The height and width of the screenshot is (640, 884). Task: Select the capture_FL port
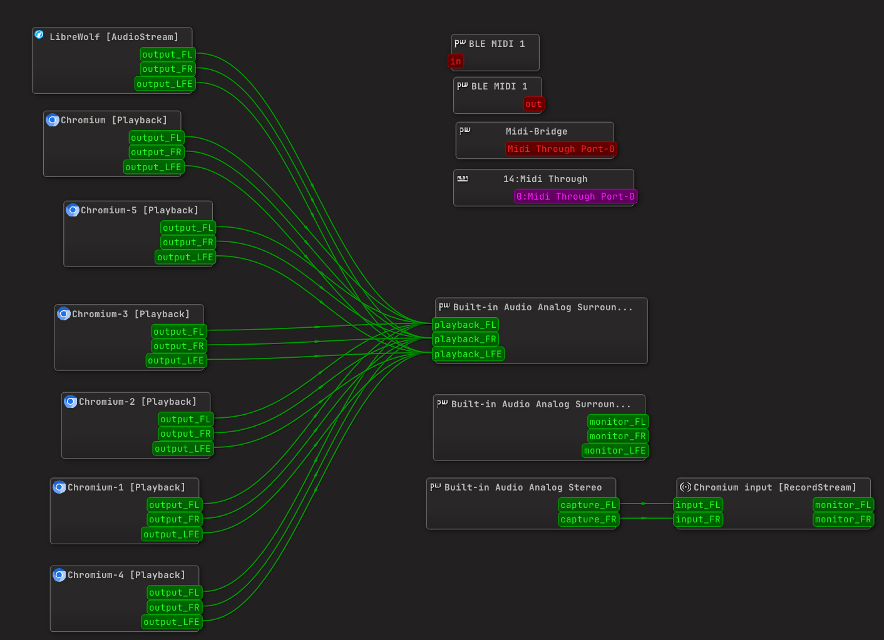588,505
